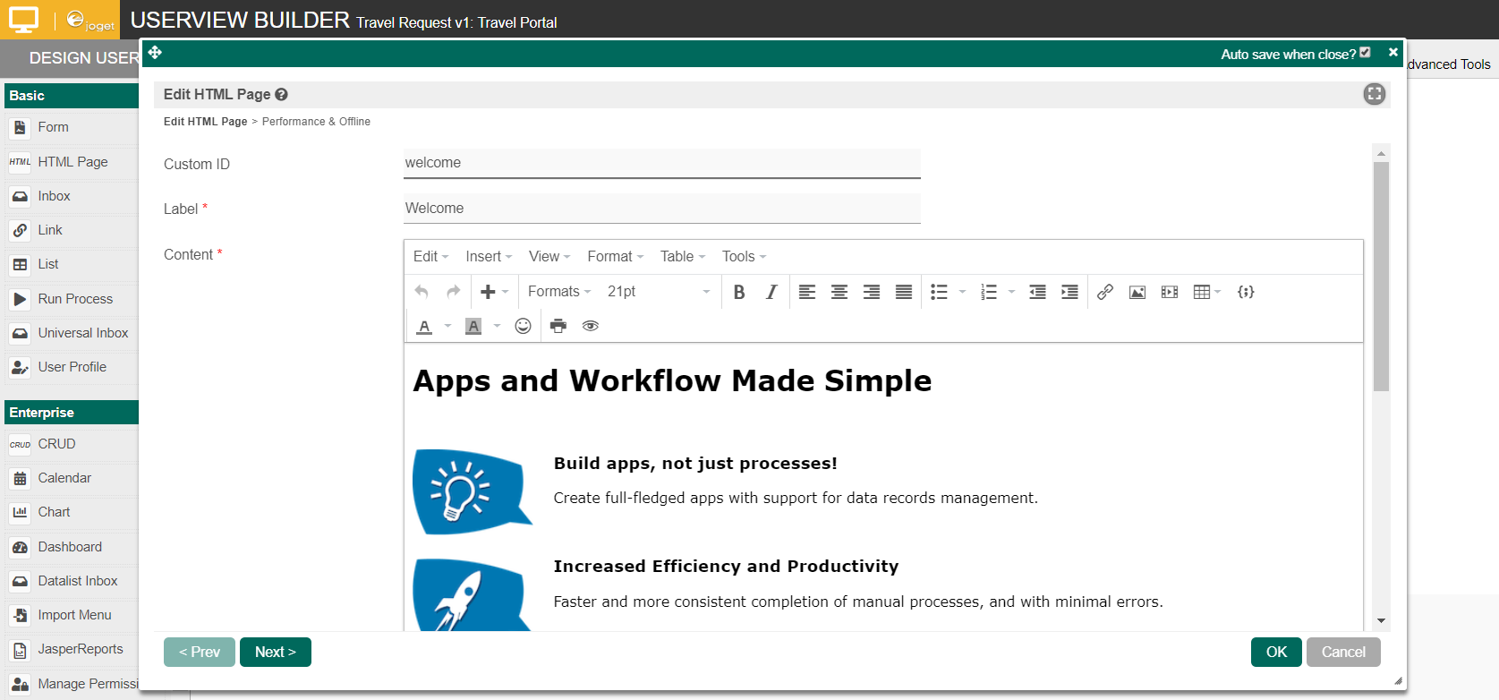Toggle the Auto save when close checkbox
The height and width of the screenshot is (700, 1499).
(1365, 53)
